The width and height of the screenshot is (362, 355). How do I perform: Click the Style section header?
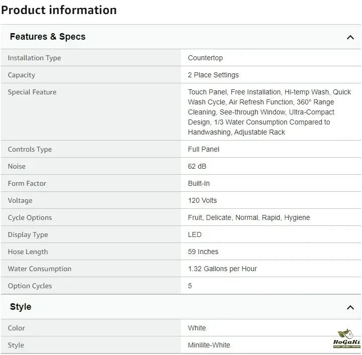point(21,307)
